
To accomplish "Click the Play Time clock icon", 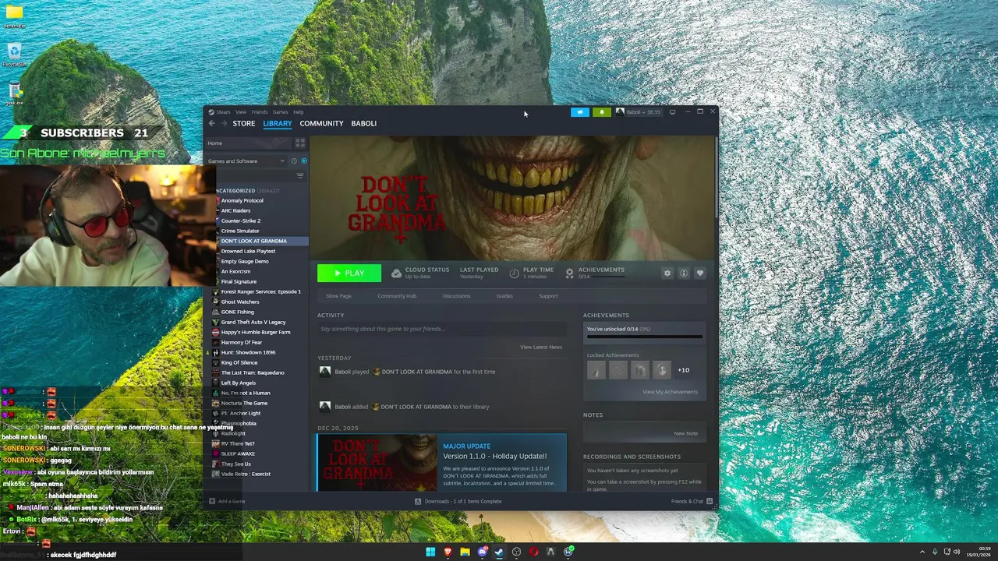I will [x=514, y=273].
